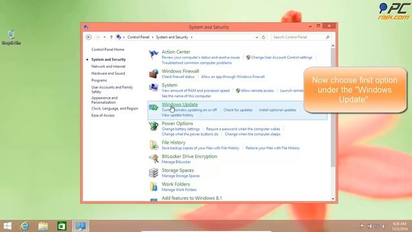Click Check for updates link
Viewport: 412px width, 232px height.
click(238, 110)
